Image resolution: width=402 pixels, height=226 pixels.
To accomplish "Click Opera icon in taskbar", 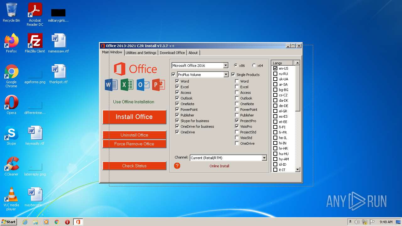I will pos(67,222).
